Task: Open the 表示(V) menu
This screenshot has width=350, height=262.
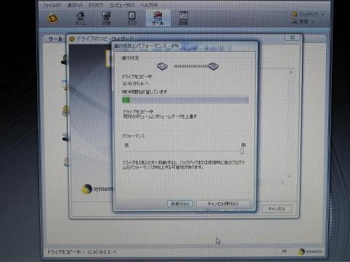Action: [x=75, y=5]
